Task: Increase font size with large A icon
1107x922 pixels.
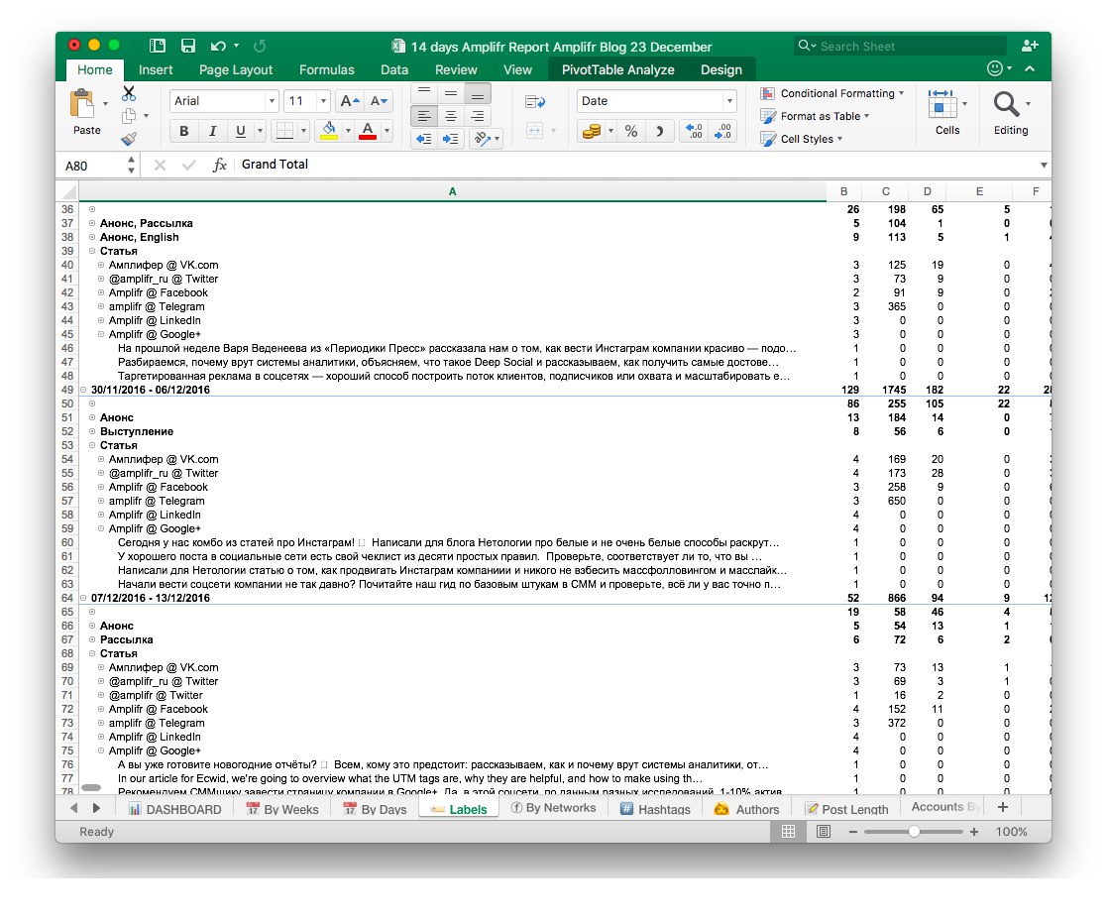Action: click(350, 101)
